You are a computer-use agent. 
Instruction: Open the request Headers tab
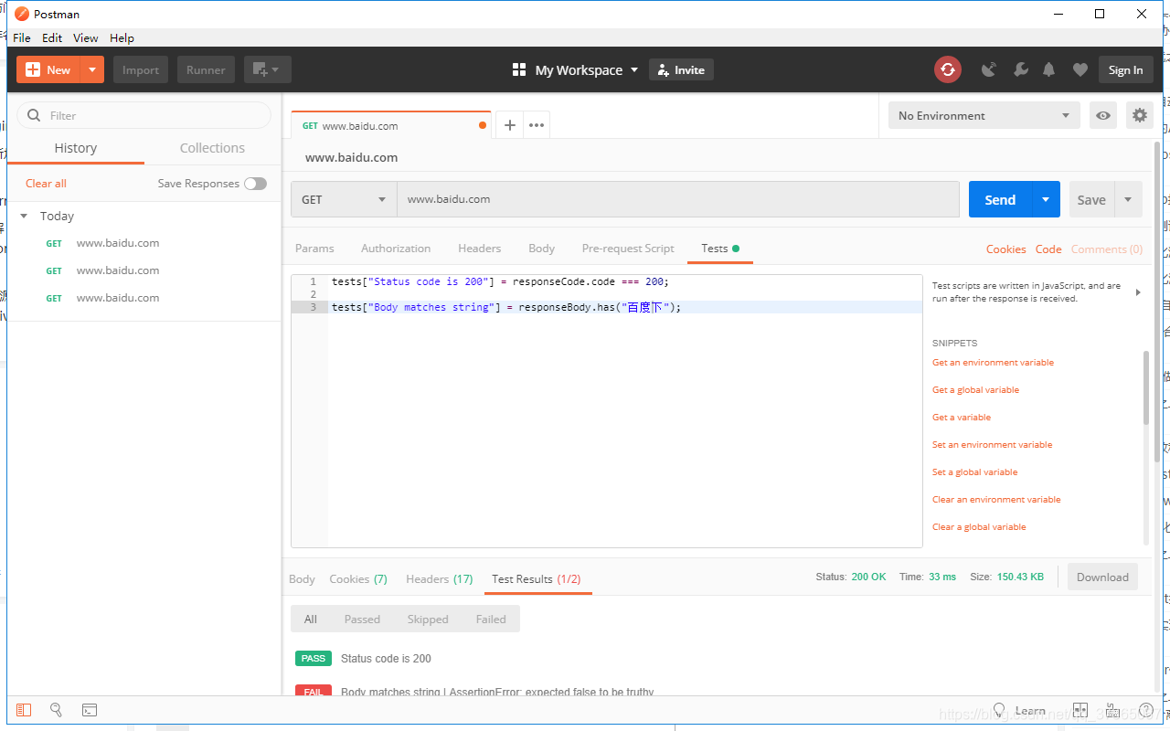(x=480, y=249)
